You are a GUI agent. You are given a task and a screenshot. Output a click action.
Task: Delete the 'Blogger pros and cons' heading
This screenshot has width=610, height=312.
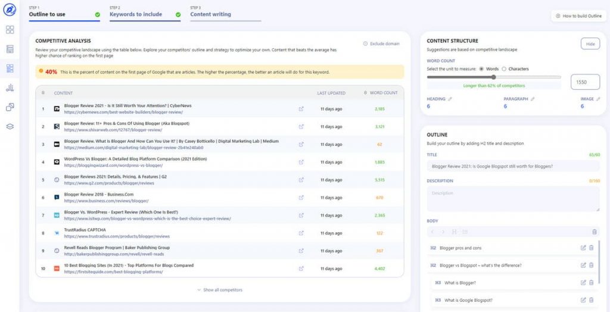[x=592, y=248]
